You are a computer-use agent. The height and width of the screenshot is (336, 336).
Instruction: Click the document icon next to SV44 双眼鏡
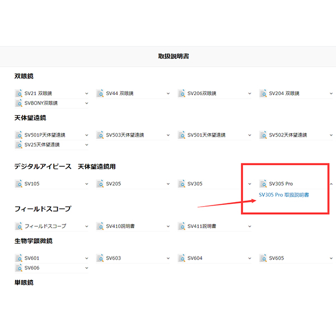100,94
